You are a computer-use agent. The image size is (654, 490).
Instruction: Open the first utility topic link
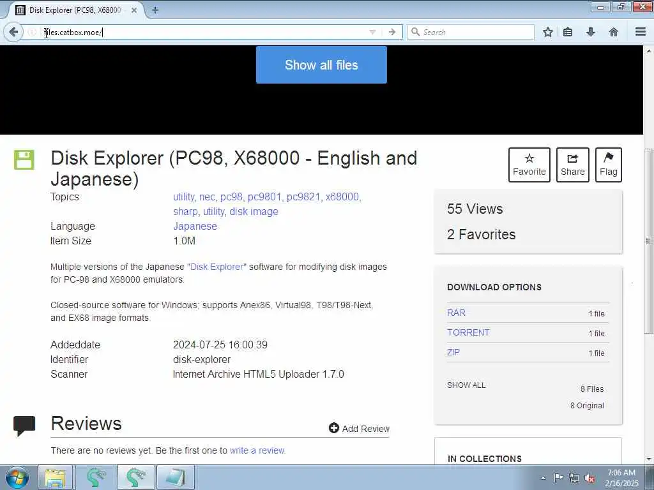(x=183, y=197)
